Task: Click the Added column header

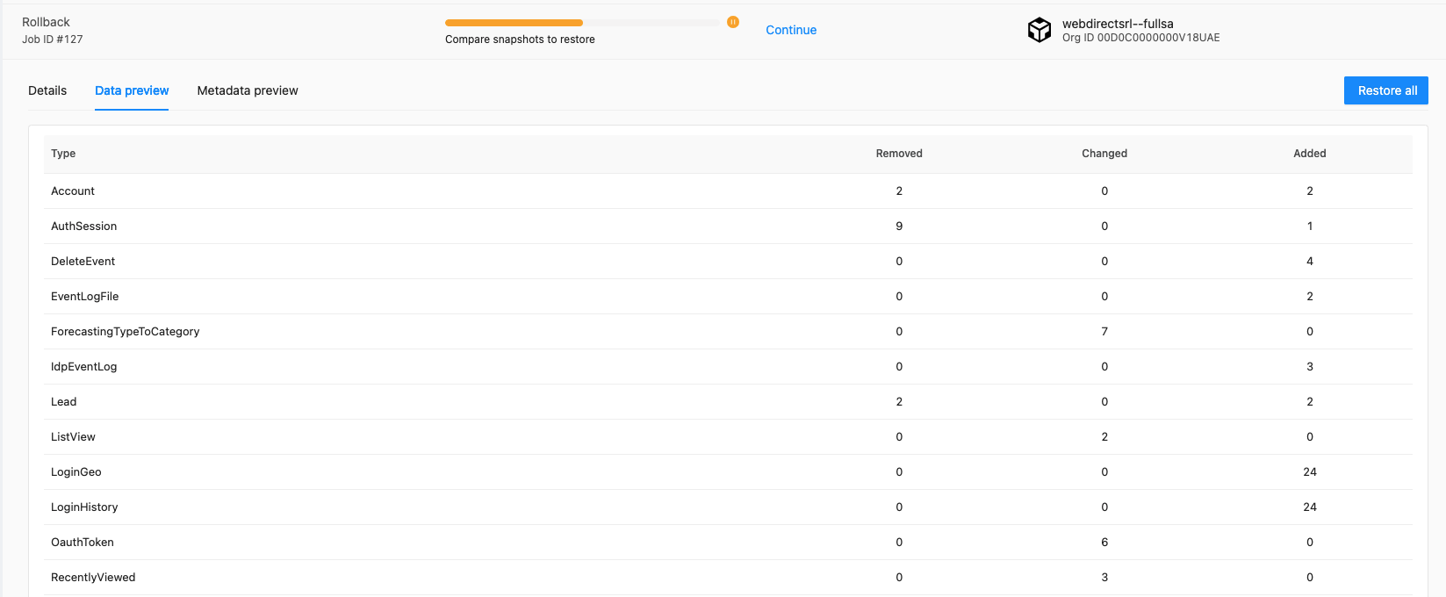Action: [x=1309, y=154]
